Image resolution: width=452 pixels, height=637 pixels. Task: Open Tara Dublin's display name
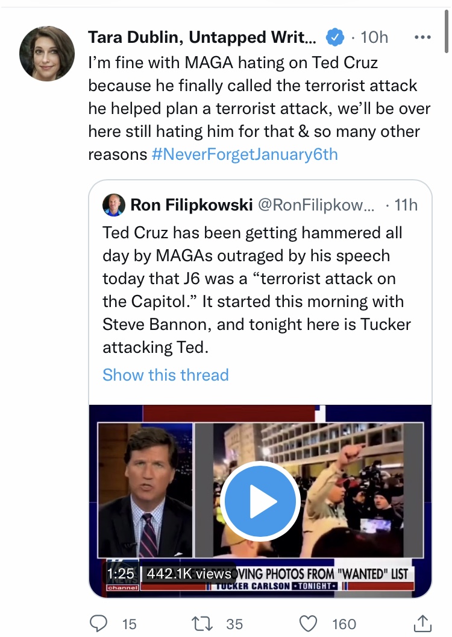pos(202,37)
